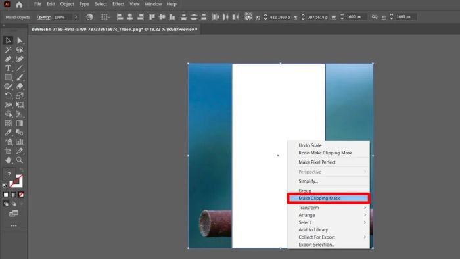
Task: Pick the Symbol Sprayer tool
Action: tap(8, 142)
